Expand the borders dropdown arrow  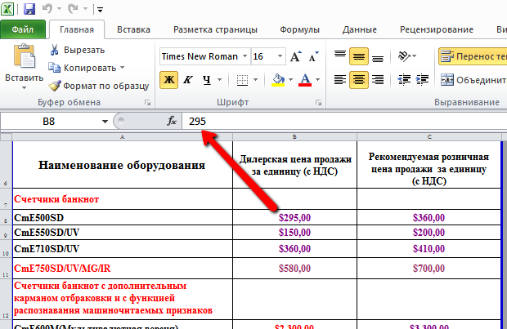click(255, 80)
